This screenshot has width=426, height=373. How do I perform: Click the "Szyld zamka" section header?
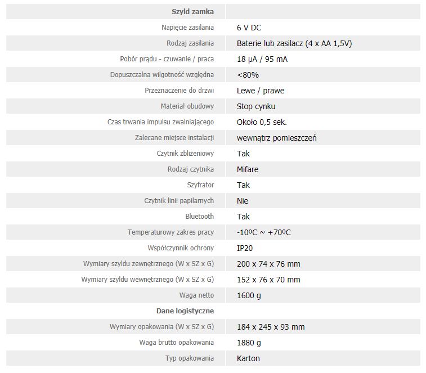coord(192,12)
